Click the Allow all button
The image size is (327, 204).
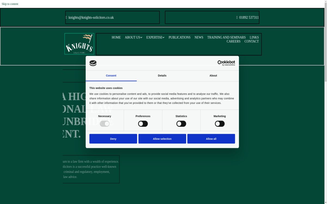click(x=211, y=138)
